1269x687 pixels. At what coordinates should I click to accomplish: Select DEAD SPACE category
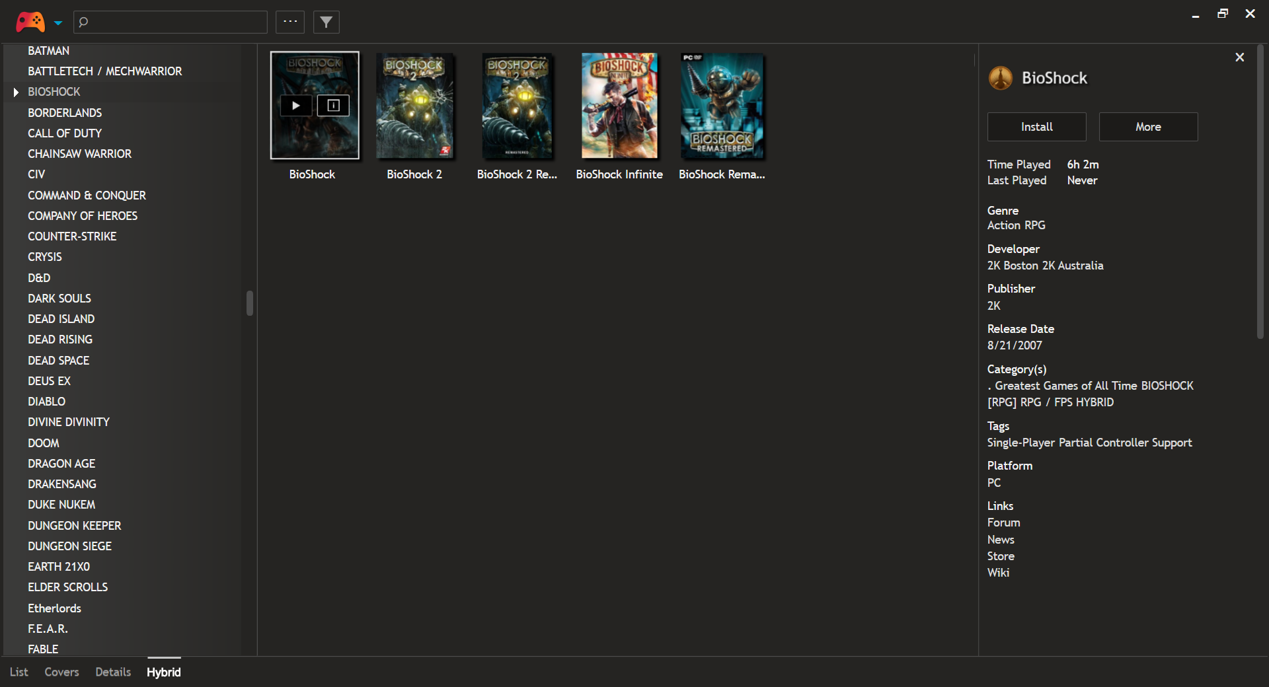pos(58,361)
